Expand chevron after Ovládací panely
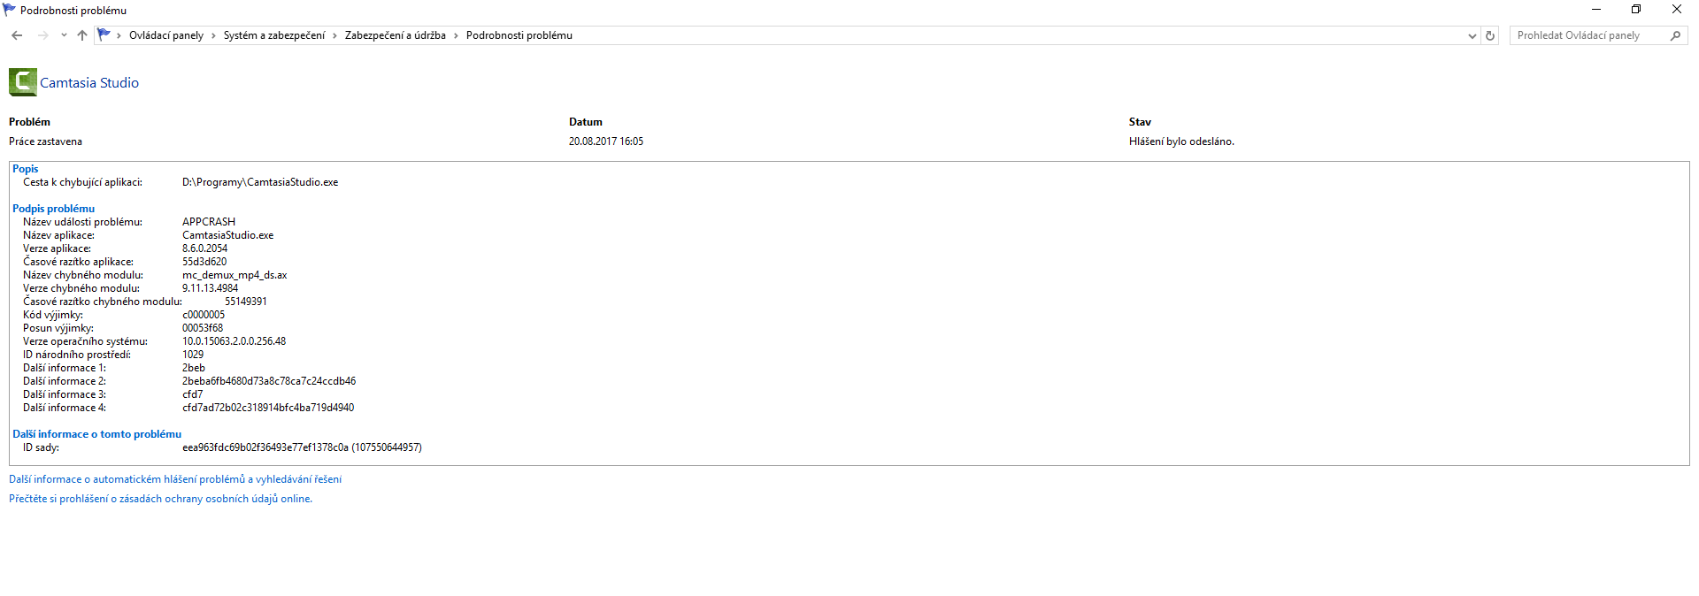The height and width of the screenshot is (596, 1699). tap(213, 35)
